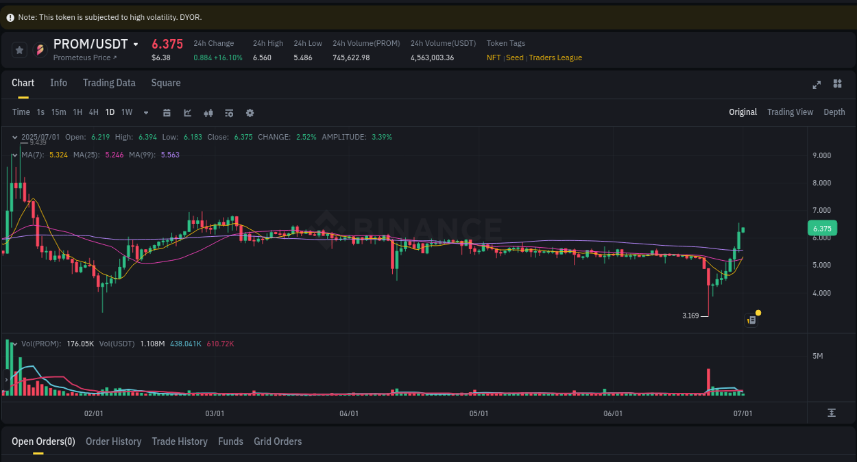857x462 pixels.
Task: Open additional timeframes dropdown next to 1W
Action: tap(145, 112)
